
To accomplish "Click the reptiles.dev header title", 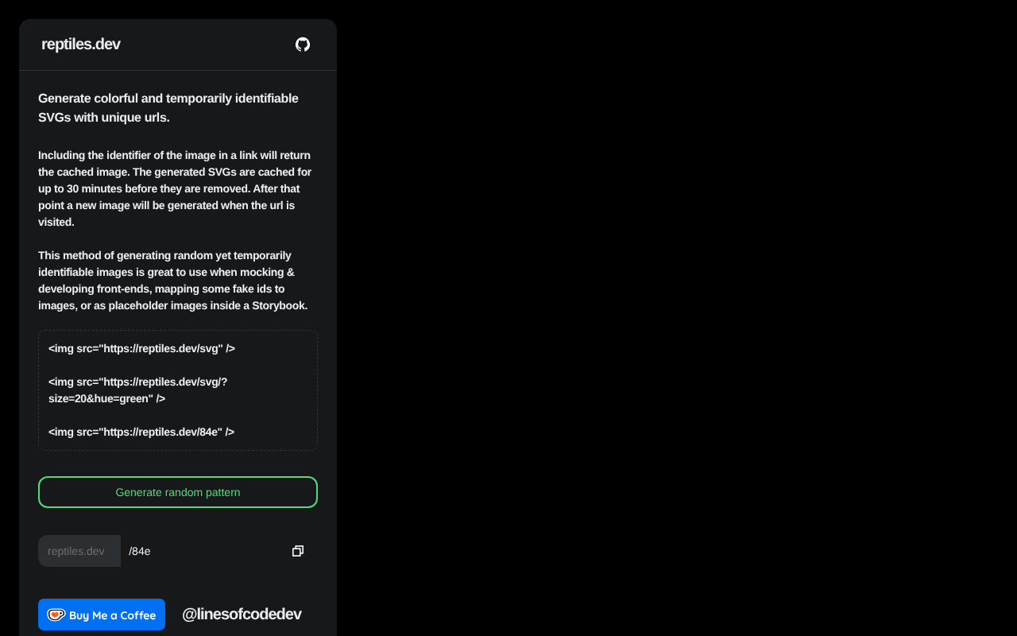I will click(81, 45).
